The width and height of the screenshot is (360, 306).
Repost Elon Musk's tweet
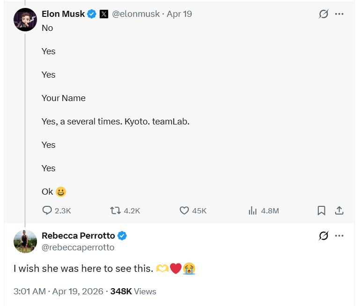pyautogui.click(x=115, y=211)
